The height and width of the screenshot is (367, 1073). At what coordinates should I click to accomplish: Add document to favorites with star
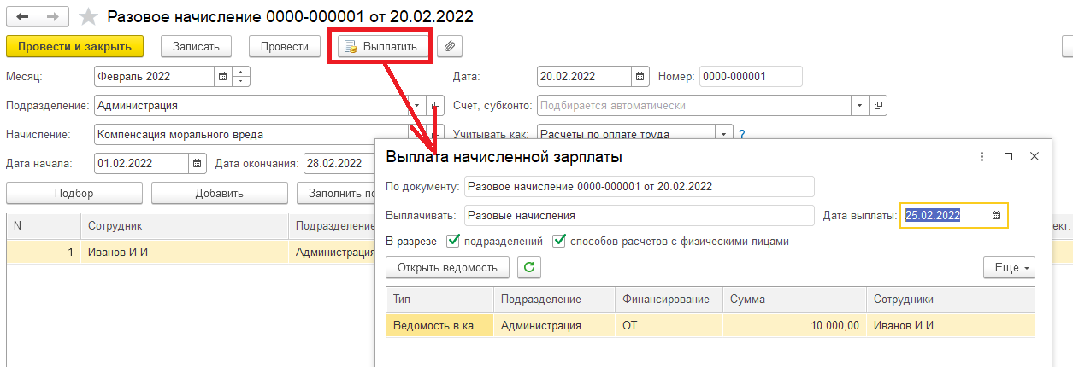[x=88, y=17]
